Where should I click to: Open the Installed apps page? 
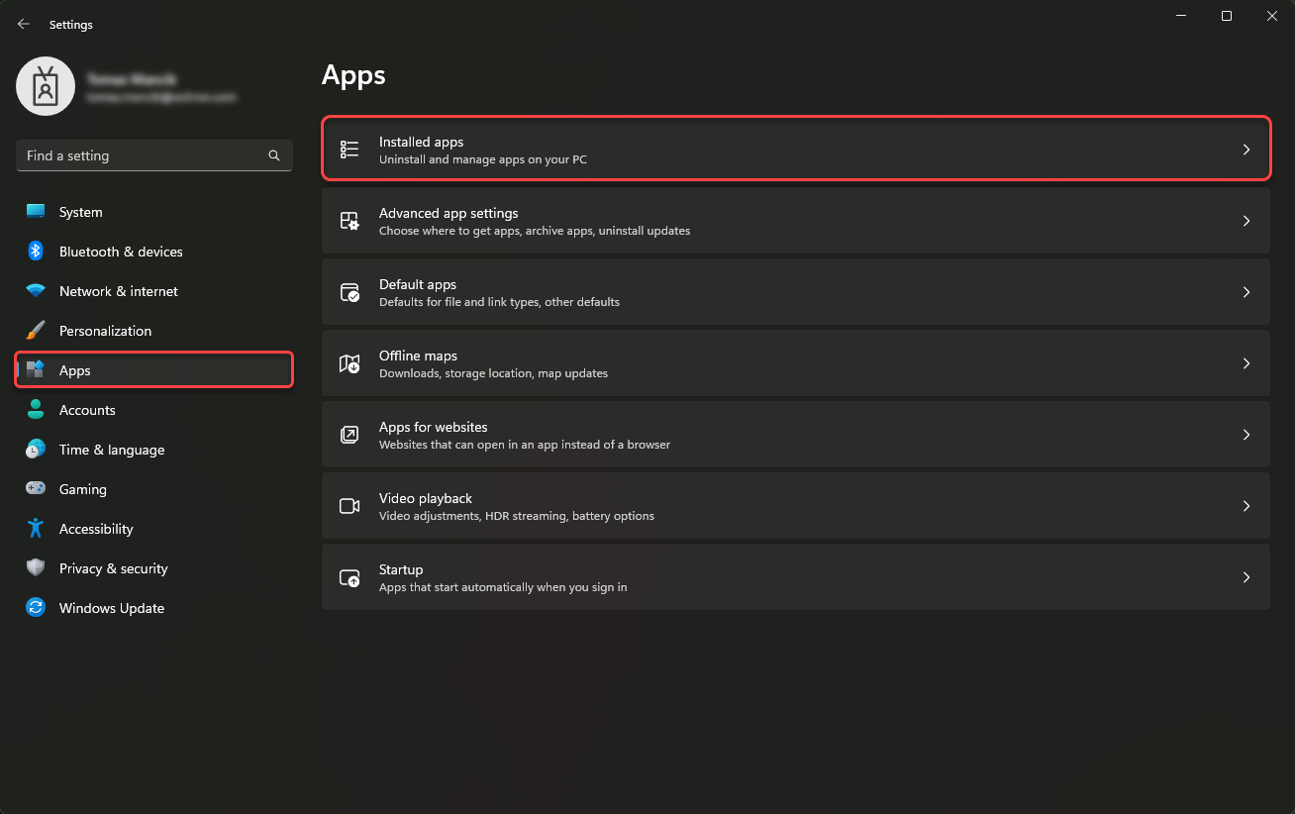point(796,150)
